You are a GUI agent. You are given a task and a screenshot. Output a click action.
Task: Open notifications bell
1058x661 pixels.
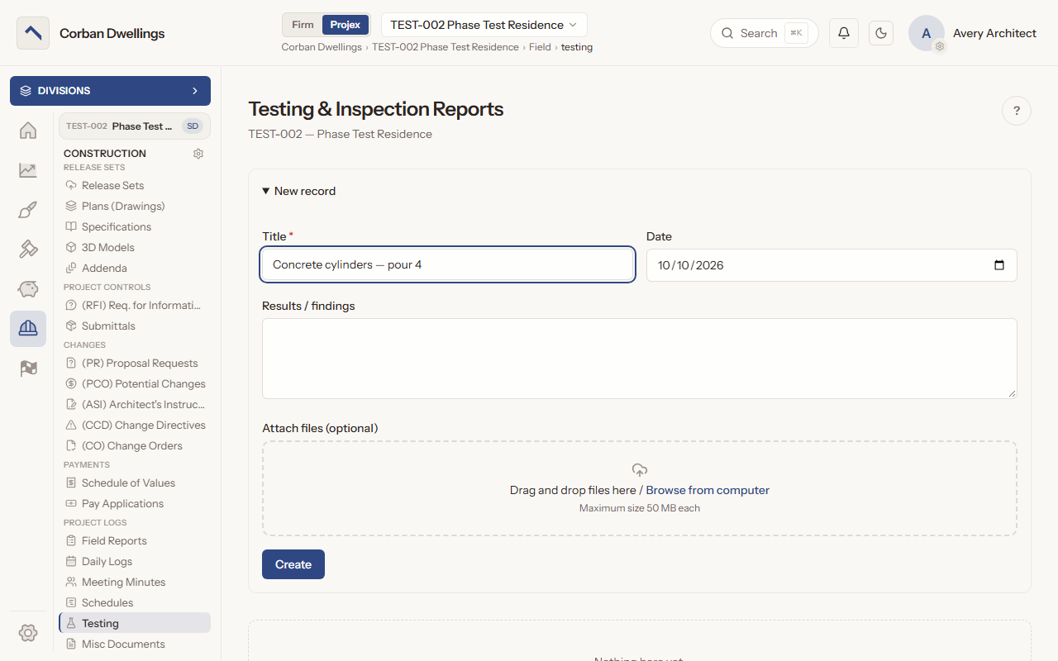(x=844, y=33)
